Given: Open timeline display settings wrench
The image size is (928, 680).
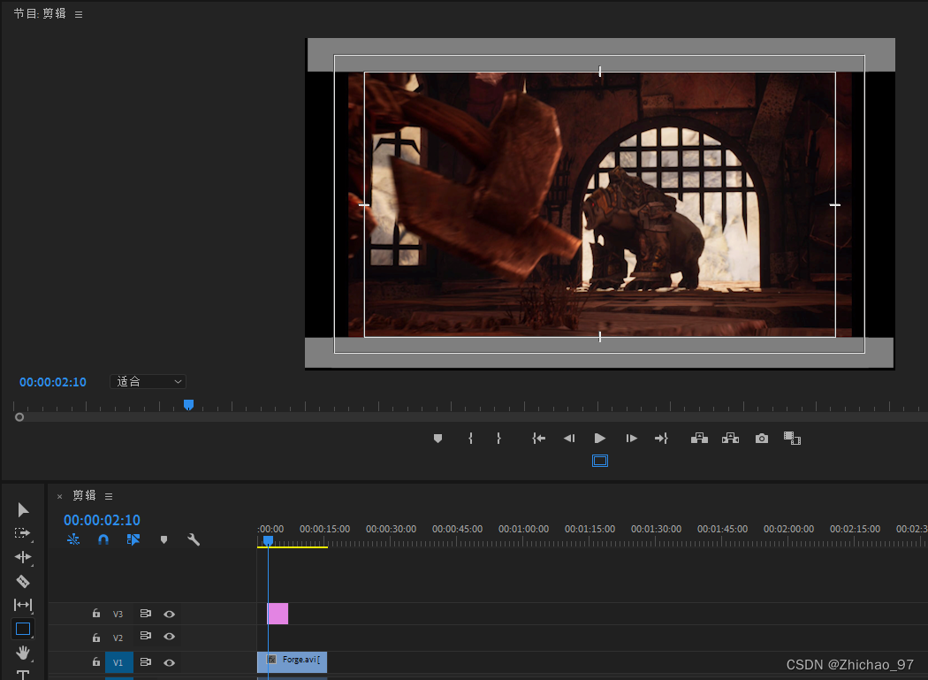Looking at the screenshot, I should pos(194,539).
